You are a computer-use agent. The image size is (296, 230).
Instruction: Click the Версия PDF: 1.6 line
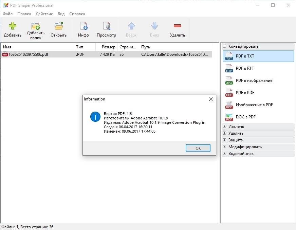[x=118, y=114]
